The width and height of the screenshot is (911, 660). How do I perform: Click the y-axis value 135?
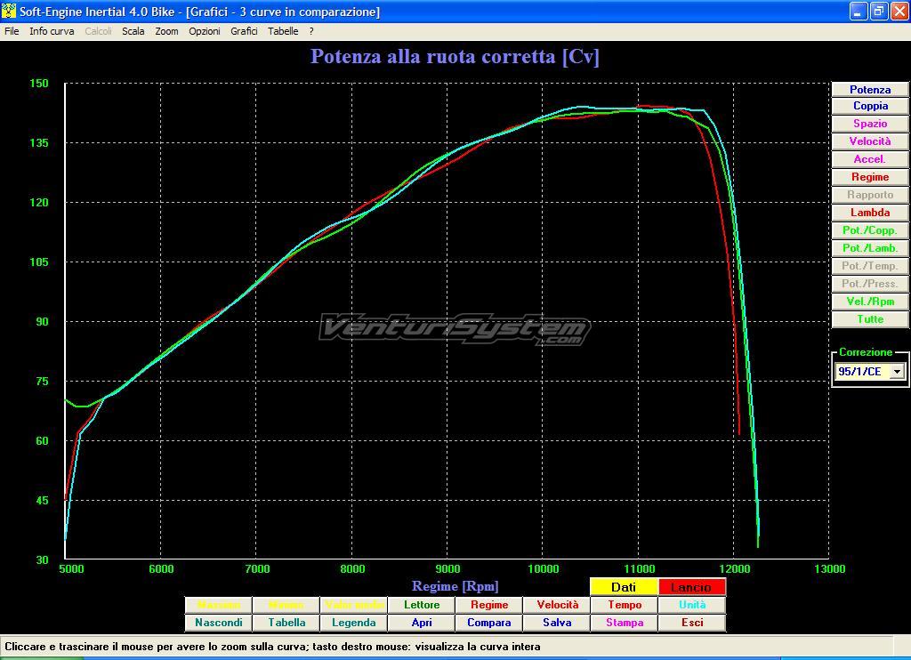point(39,142)
